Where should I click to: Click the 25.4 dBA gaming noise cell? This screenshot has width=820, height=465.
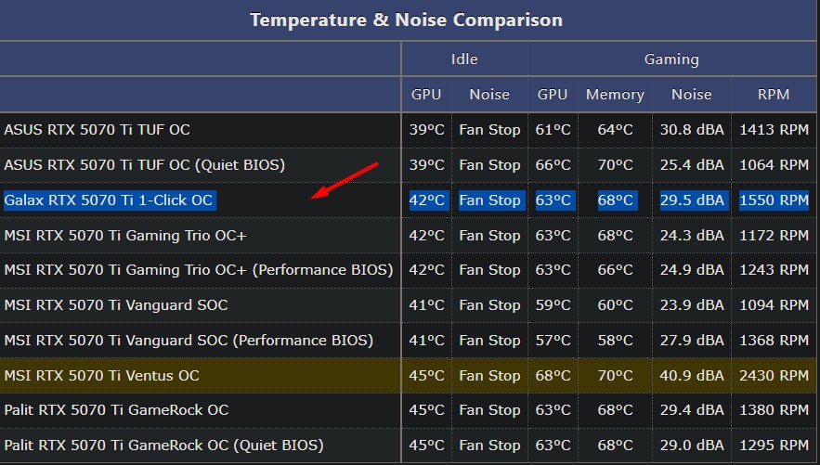[692, 165]
